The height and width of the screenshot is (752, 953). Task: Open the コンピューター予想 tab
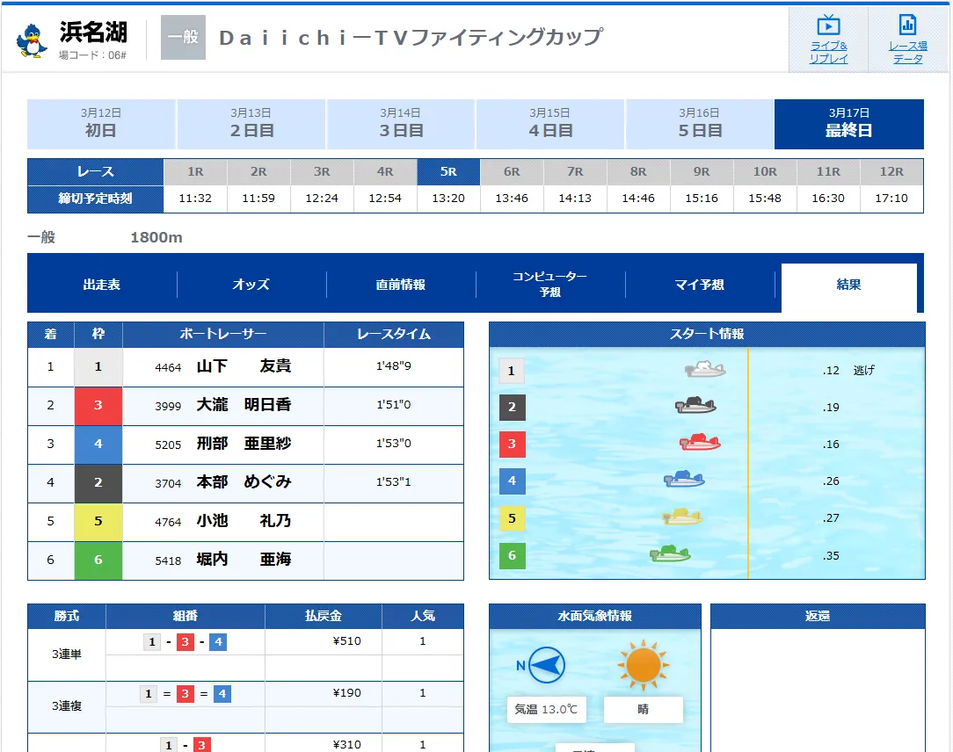pyautogui.click(x=550, y=285)
